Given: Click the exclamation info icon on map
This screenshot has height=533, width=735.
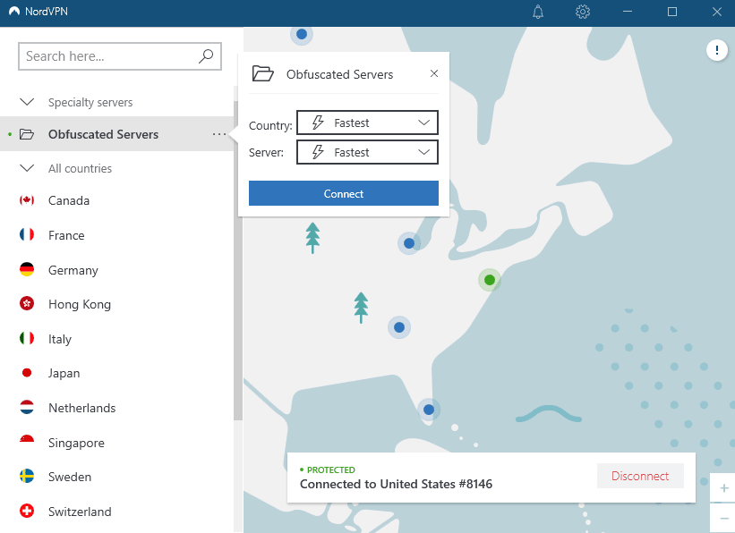Looking at the screenshot, I should pos(717,50).
